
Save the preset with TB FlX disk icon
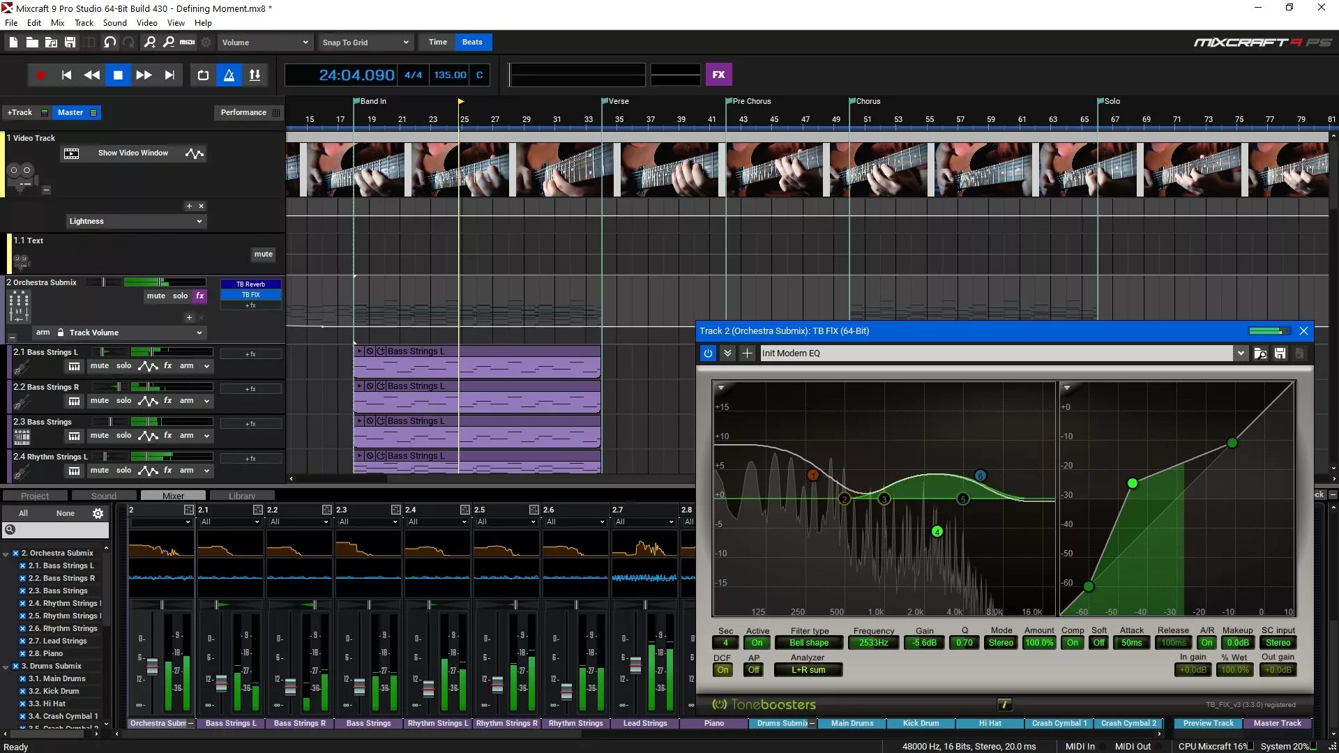point(1280,353)
